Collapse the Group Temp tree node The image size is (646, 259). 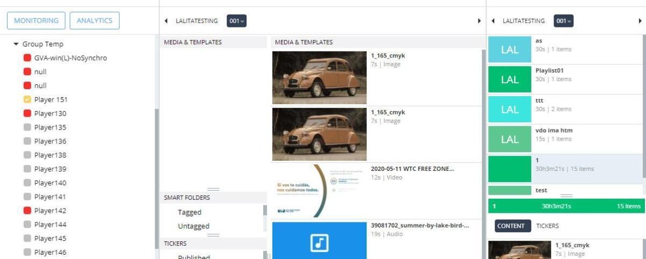pos(16,44)
